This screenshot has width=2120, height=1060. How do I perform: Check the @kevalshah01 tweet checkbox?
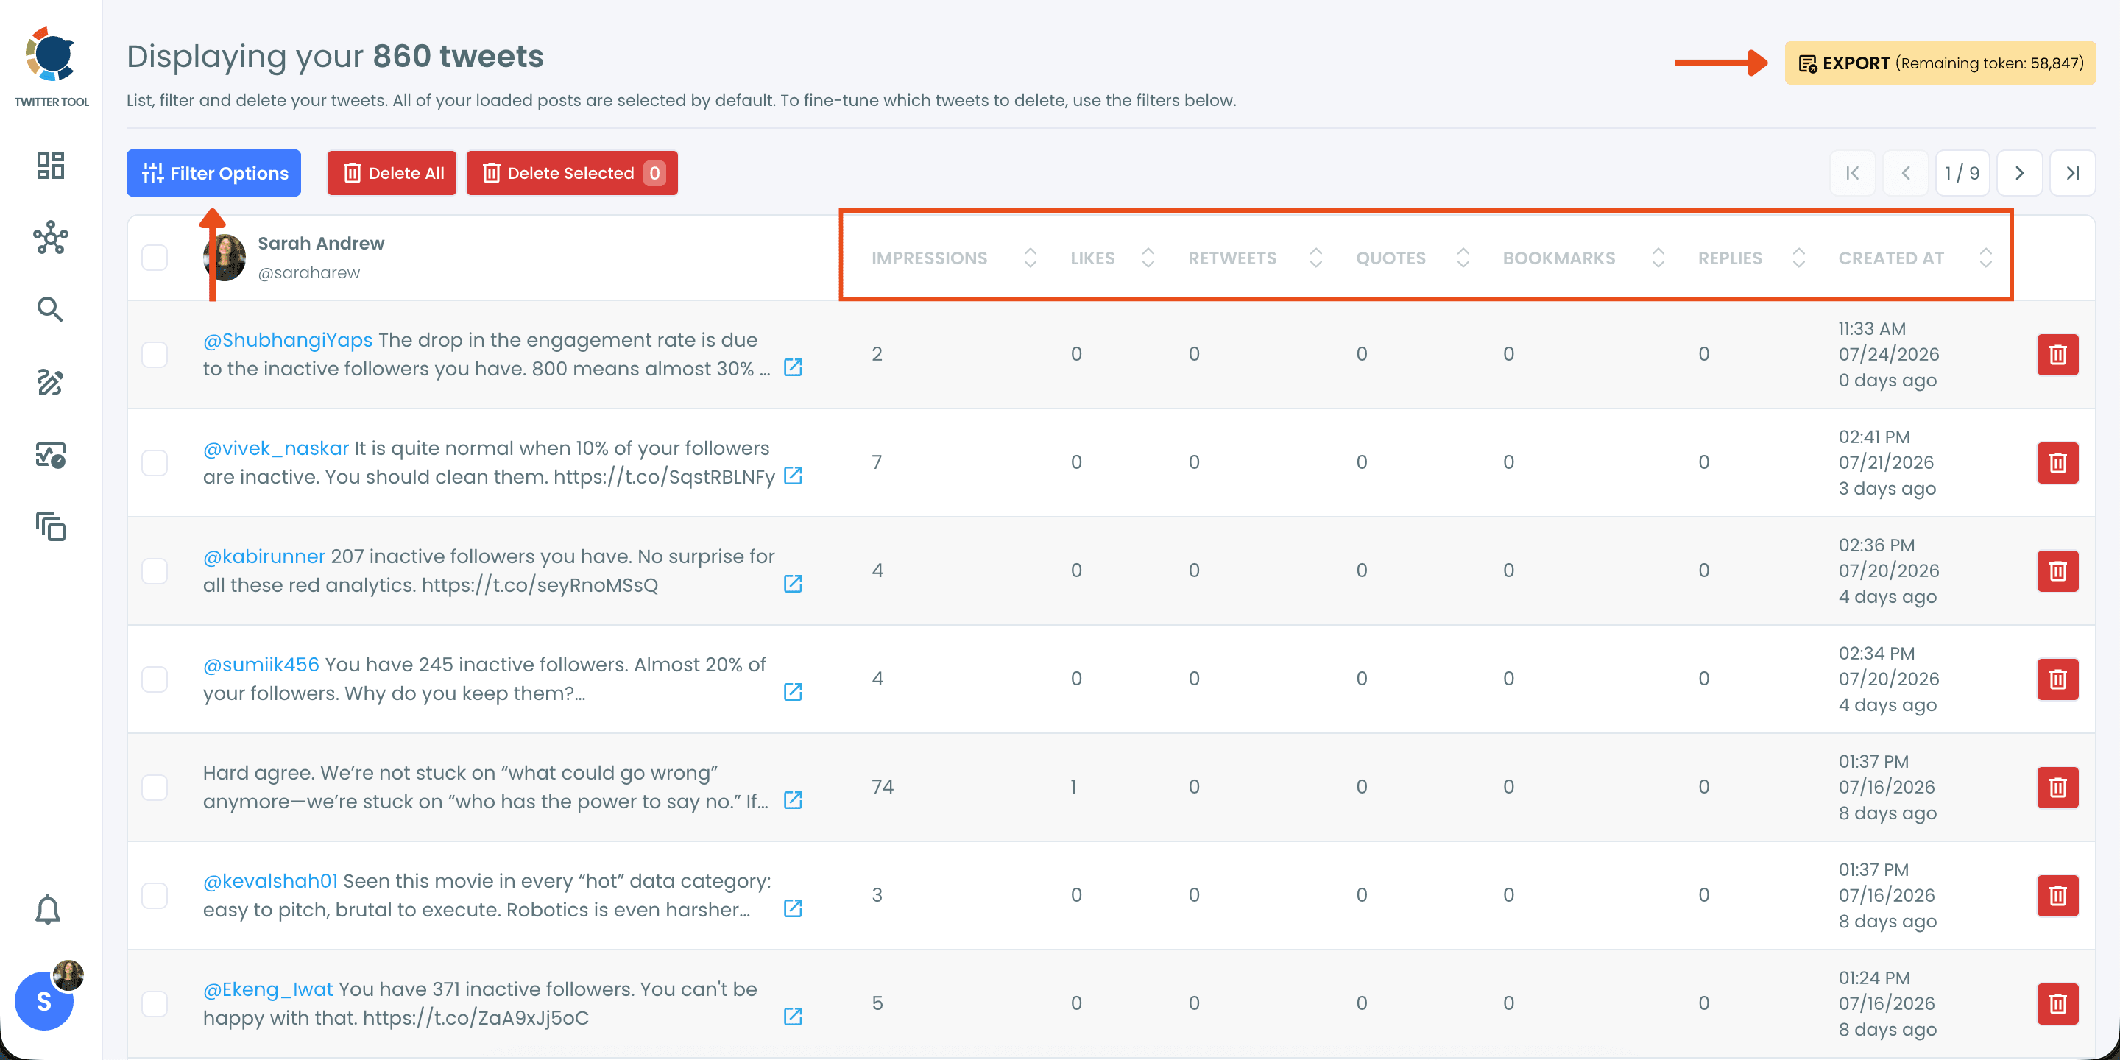[x=155, y=895]
